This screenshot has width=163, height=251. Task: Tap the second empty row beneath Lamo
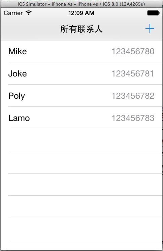81,162
